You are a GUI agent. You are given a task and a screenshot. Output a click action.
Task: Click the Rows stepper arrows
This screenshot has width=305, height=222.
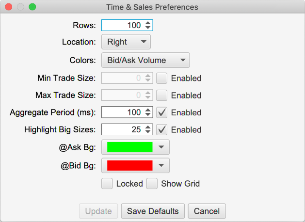(x=148, y=25)
